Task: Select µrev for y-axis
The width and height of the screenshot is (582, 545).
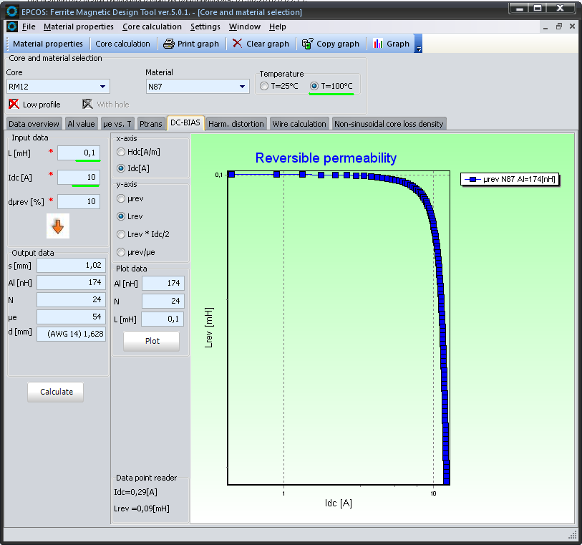Action: [121, 198]
